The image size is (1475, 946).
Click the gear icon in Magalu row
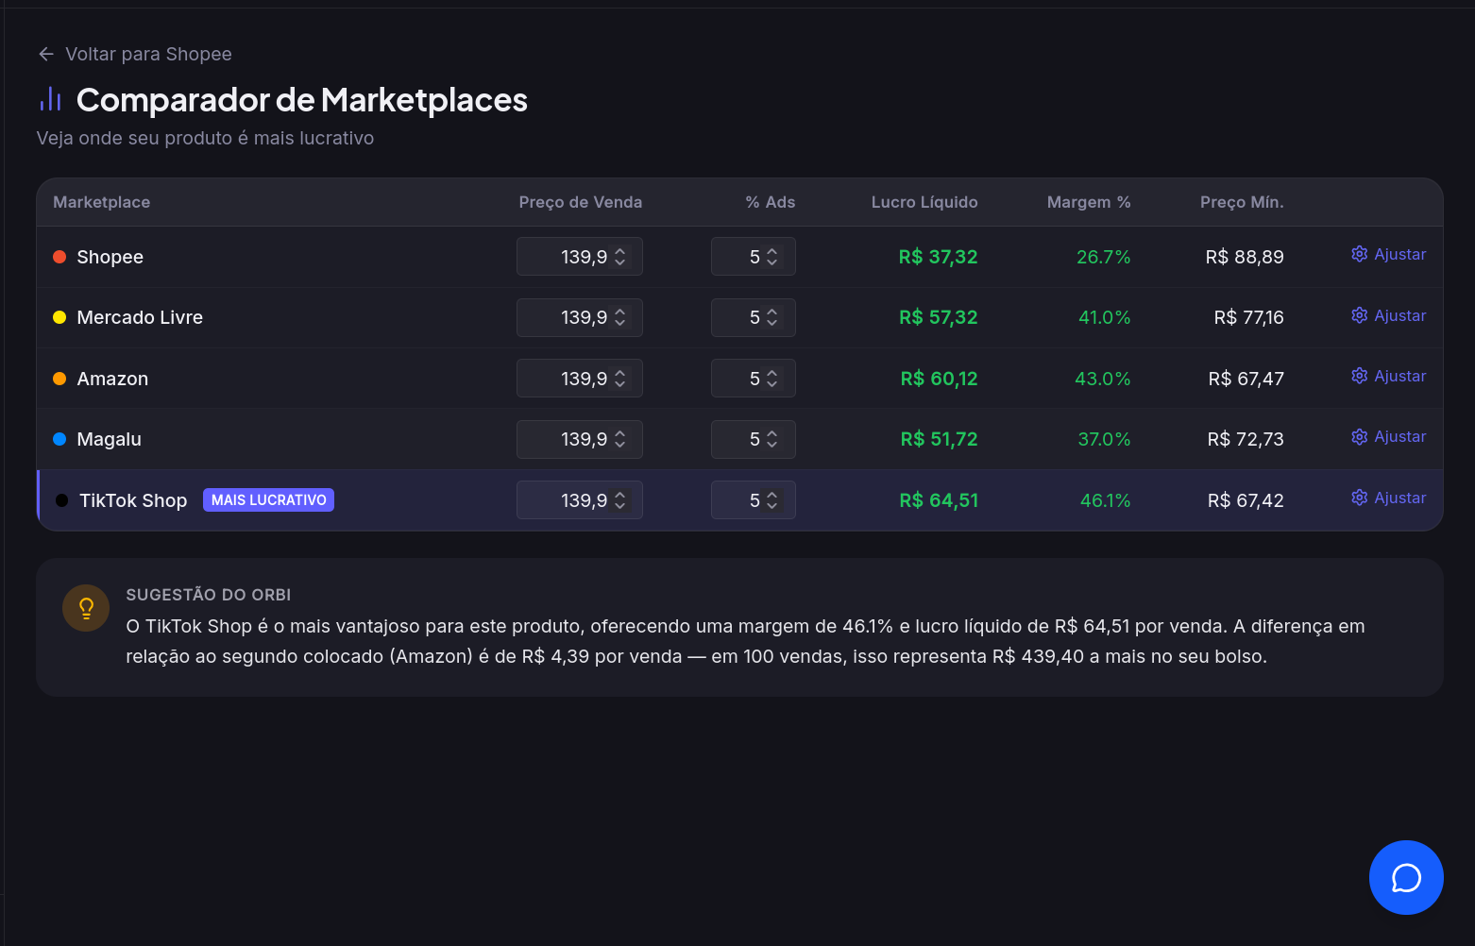click(x=1359, y=436)
